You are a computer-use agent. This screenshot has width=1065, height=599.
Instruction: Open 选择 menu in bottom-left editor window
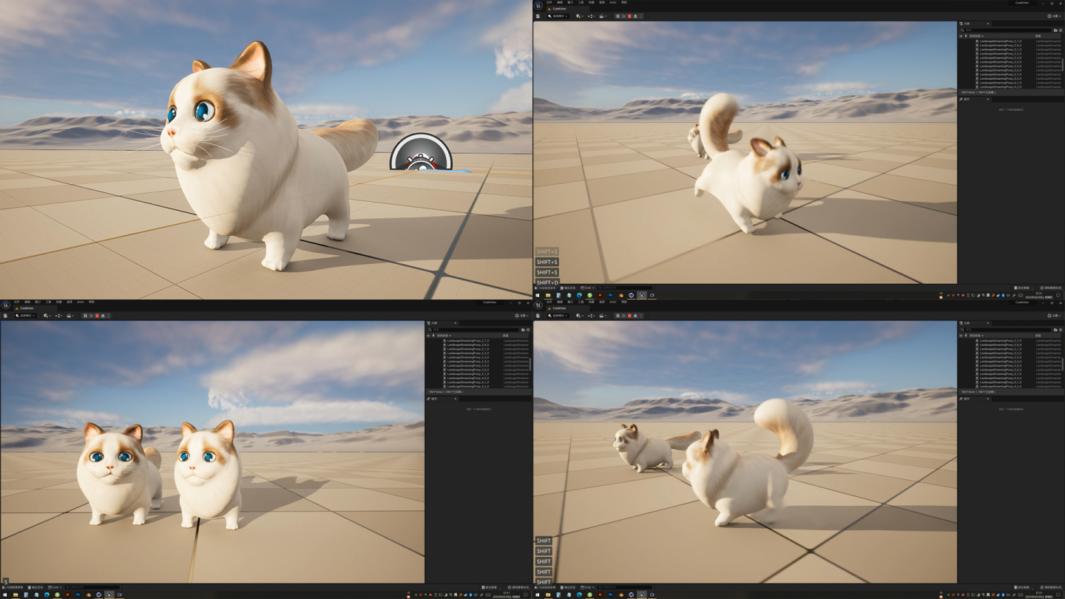click(x=69, y=302)
